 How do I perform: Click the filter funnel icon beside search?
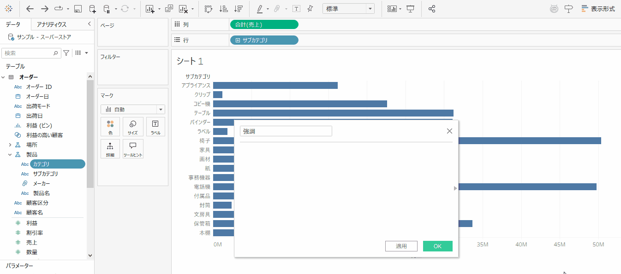(x=66, y=53)
